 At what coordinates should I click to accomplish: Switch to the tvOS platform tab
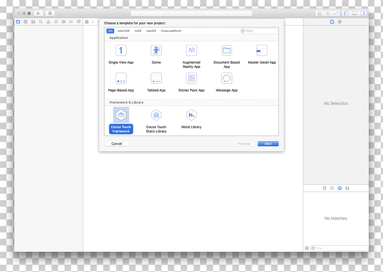point(138,31)
